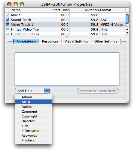Screen dimensions: 134x151
Task: Click the track list scroll down arrow
Action: point(127,33)
